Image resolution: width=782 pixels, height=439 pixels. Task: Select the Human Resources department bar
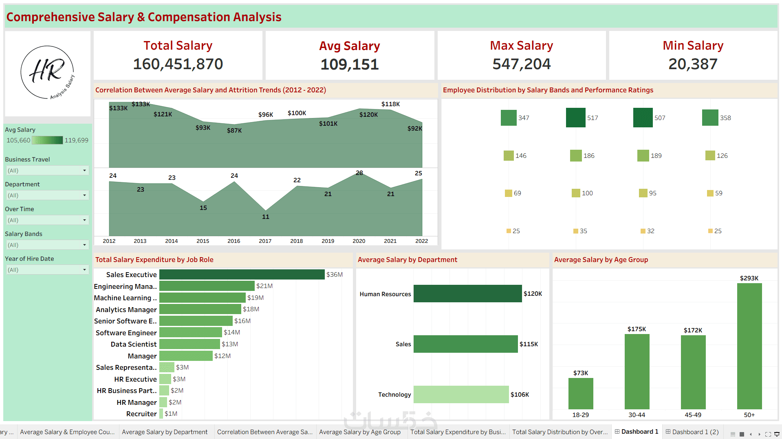tap(468, 294)
